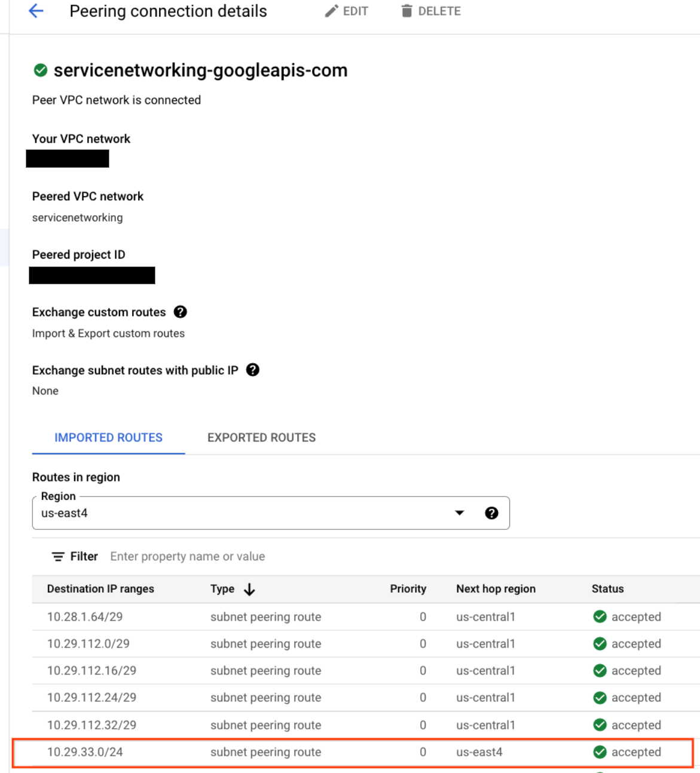Click the back arrow icon

pos(36,11)
